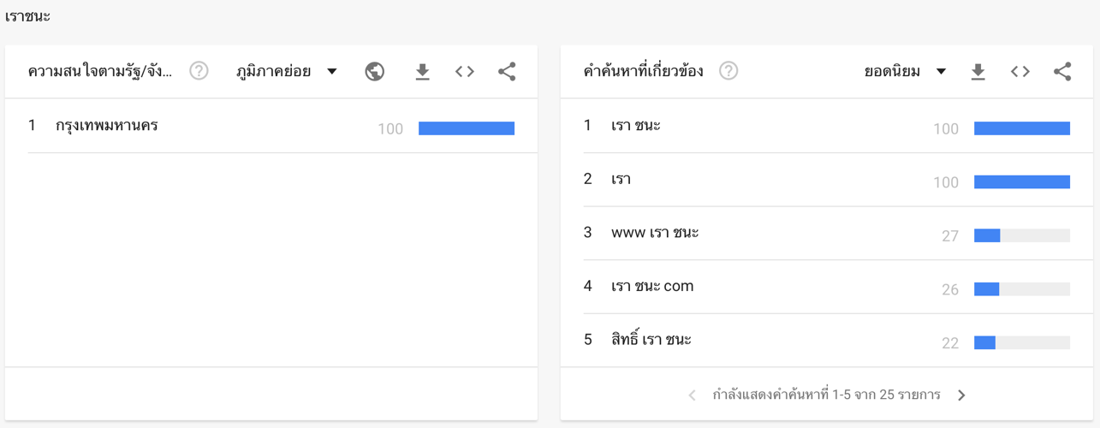Share the related queries panel
Screen dimensions: 1100x428
1062,72
